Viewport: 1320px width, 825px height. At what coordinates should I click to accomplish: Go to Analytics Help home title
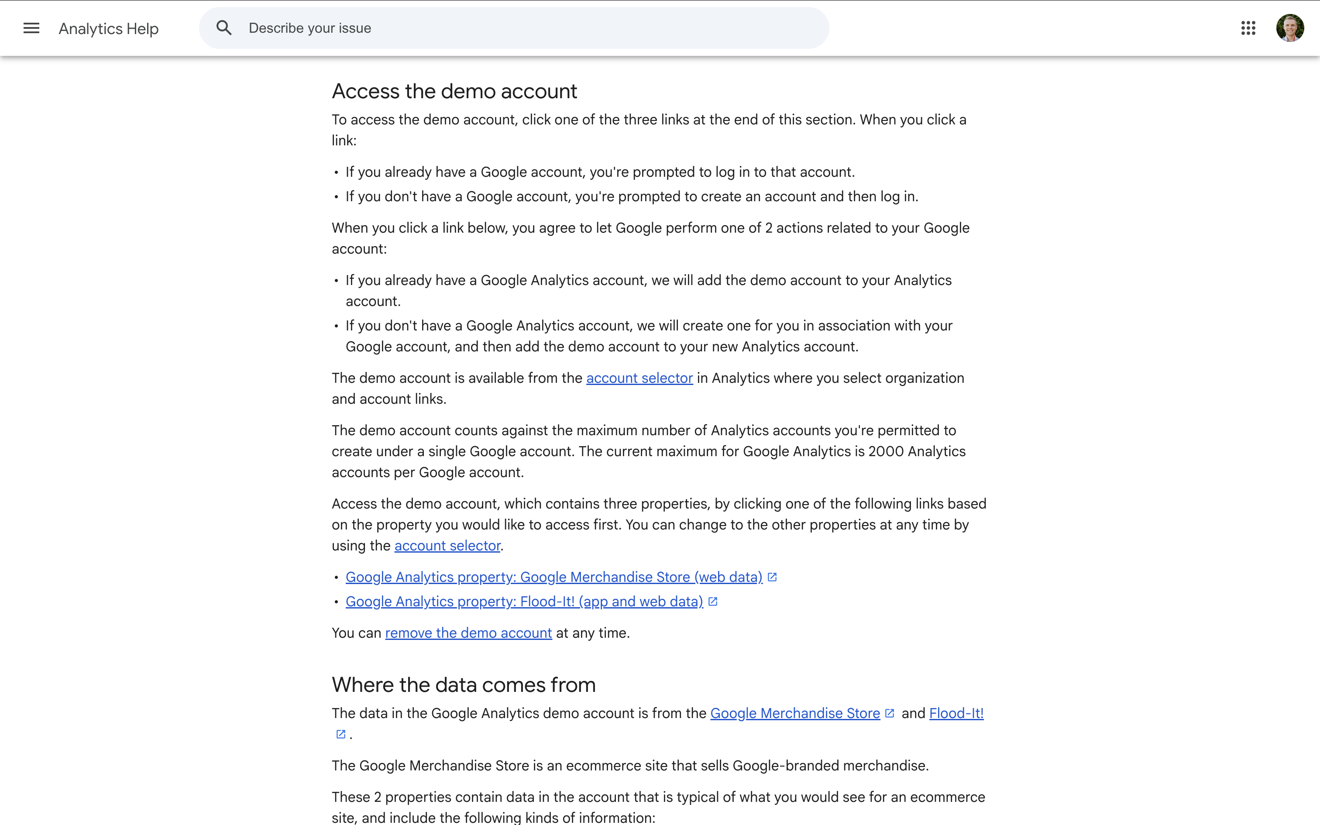pos(109,28)
